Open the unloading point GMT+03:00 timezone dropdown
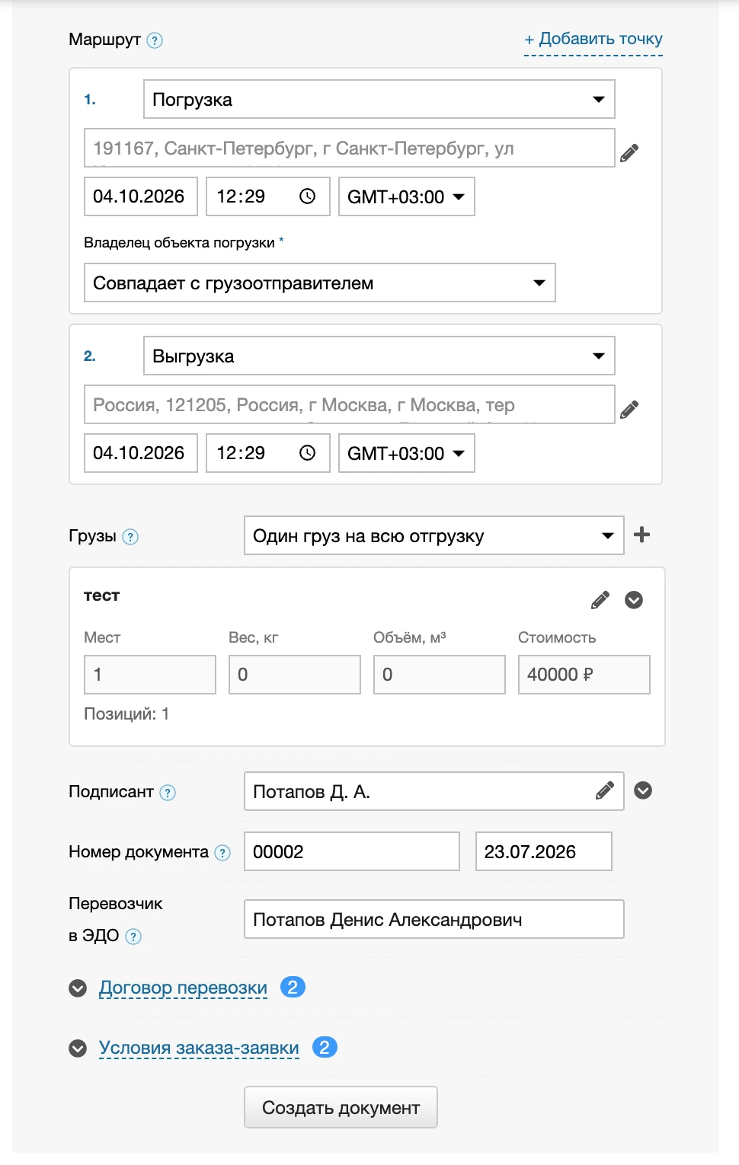This screenshot has width=739, height=1165. (407, 453)
